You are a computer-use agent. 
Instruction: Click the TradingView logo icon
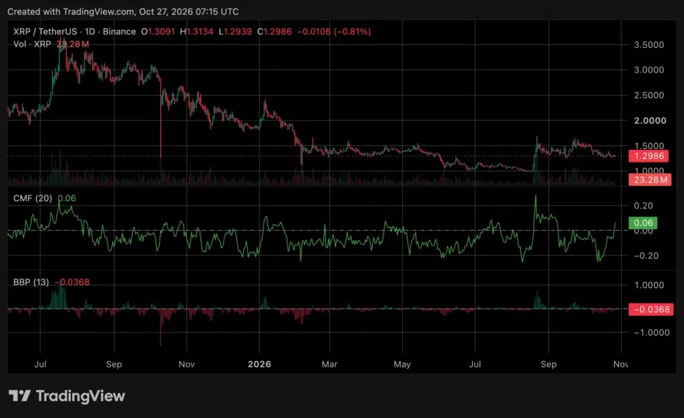(19, 396)
